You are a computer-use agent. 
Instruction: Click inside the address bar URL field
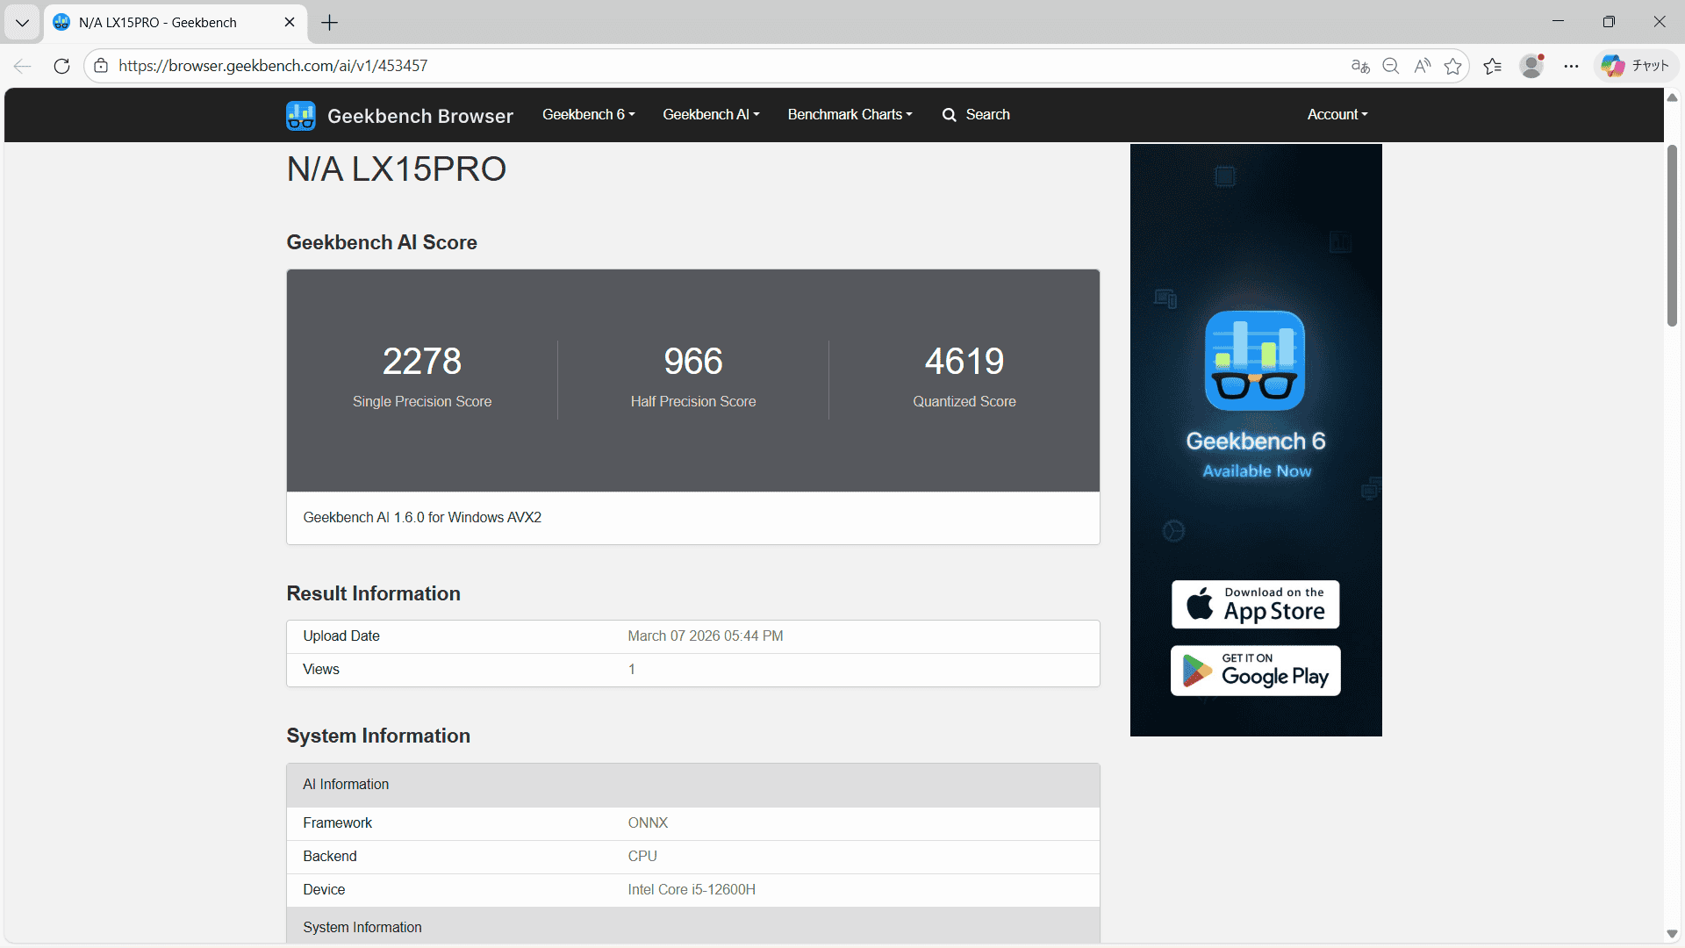[x=614, y=65]
